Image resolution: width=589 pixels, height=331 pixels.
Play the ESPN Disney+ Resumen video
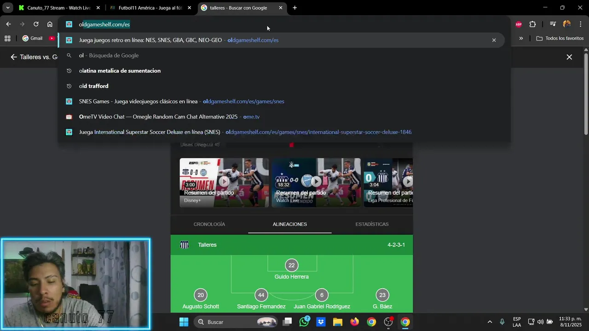(224, 182)
